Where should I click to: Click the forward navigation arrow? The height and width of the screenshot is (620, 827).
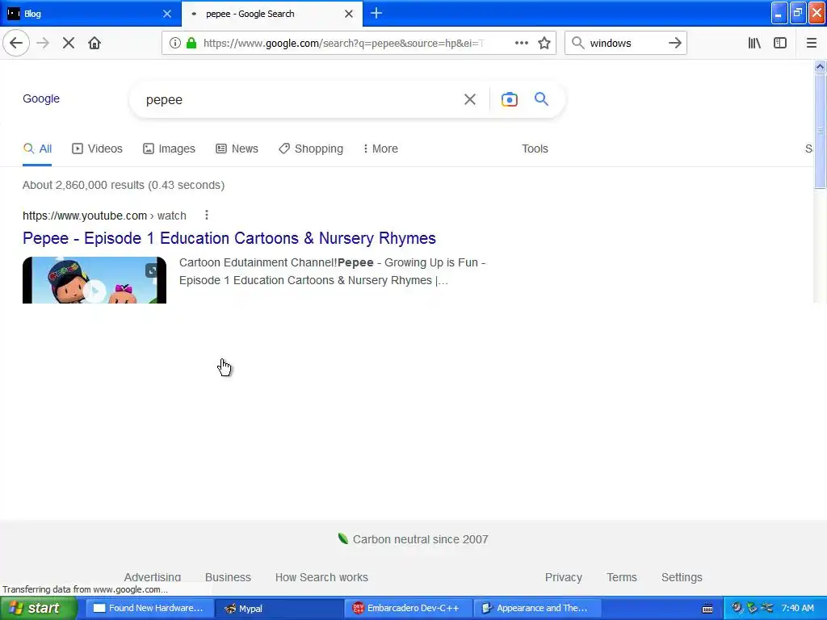(43, 43)
